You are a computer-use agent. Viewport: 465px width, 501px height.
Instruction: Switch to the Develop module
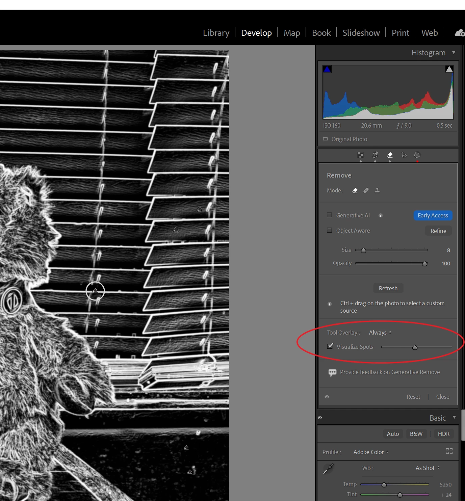coord(256,33)
